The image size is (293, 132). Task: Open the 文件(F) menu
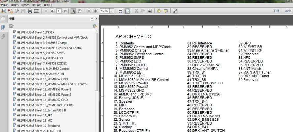[x=4, y=5]
